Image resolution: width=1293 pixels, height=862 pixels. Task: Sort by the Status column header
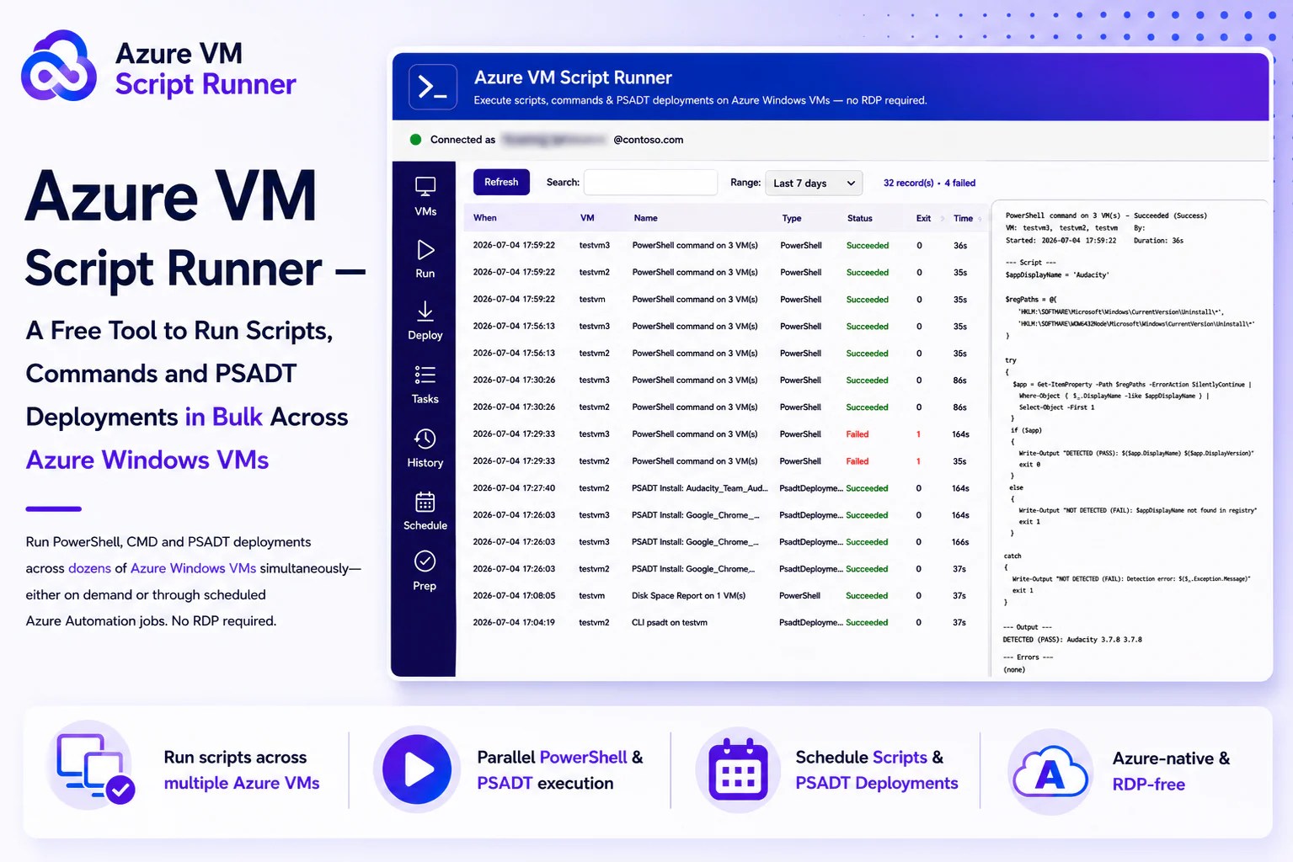tap(860, 218)
